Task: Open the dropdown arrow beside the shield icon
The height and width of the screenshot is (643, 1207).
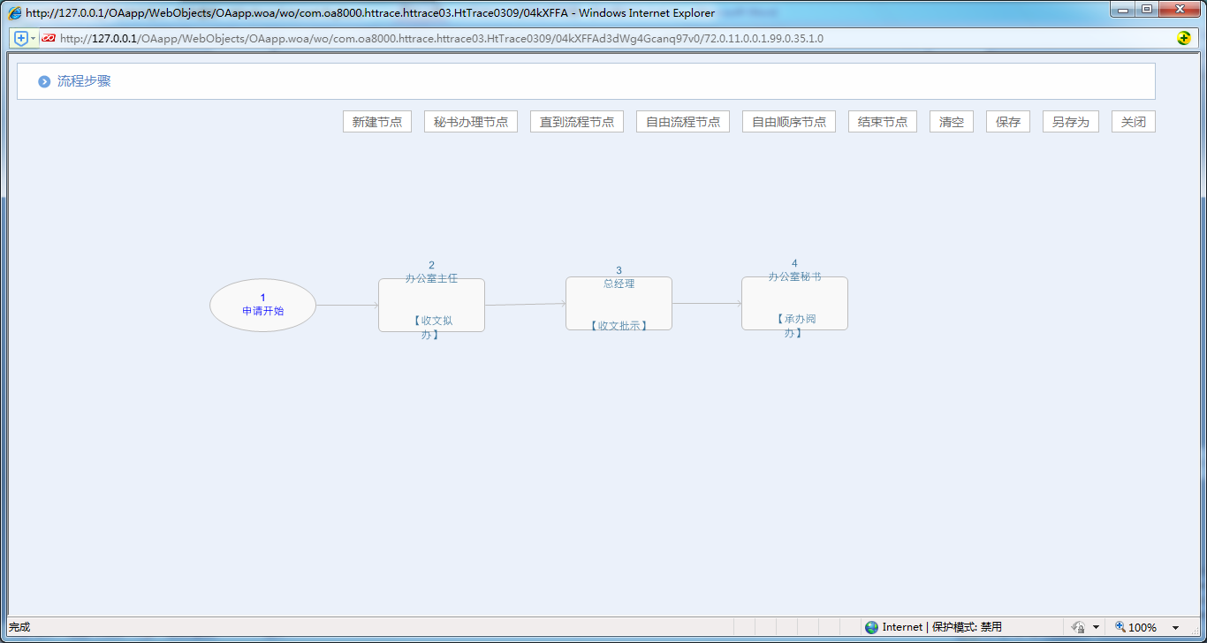Action: point(34,38)
